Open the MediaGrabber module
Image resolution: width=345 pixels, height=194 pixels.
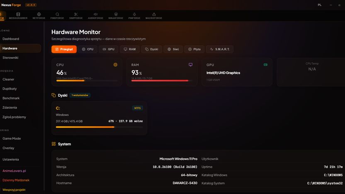coord(18,16)
